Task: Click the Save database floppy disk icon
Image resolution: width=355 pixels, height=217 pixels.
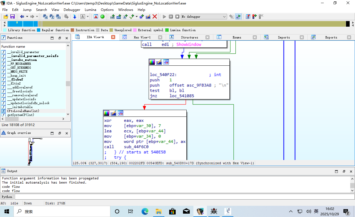Action: (12, 17)
